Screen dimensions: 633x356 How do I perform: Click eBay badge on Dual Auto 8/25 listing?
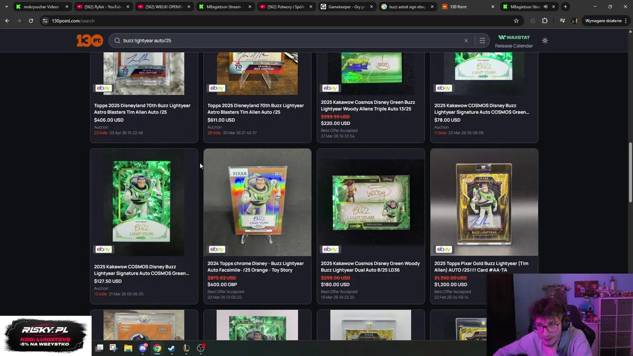[x=330, y=249]
